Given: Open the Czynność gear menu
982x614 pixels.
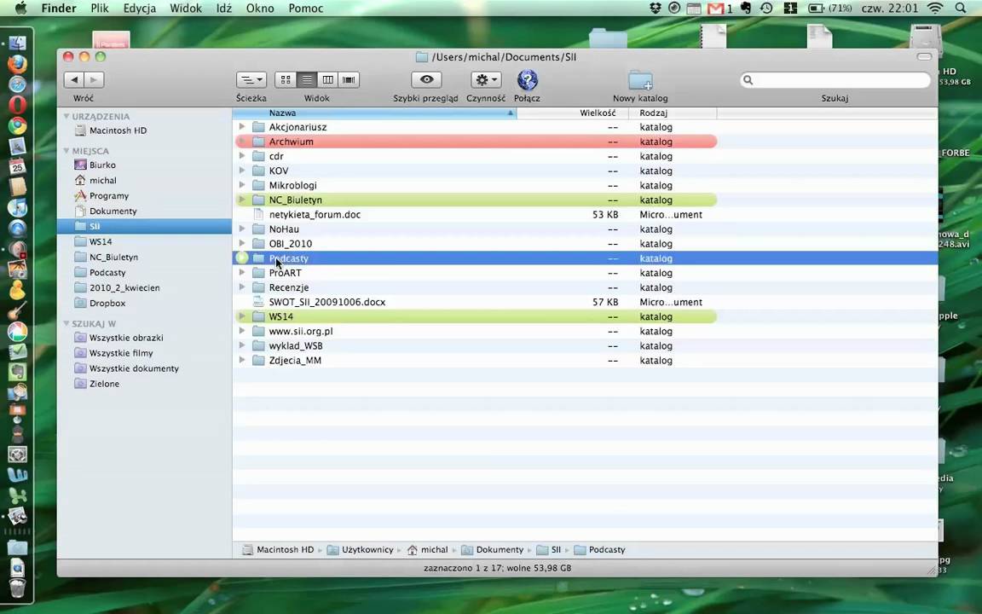Looking at the screenshot, I should (x=486, y=79).
